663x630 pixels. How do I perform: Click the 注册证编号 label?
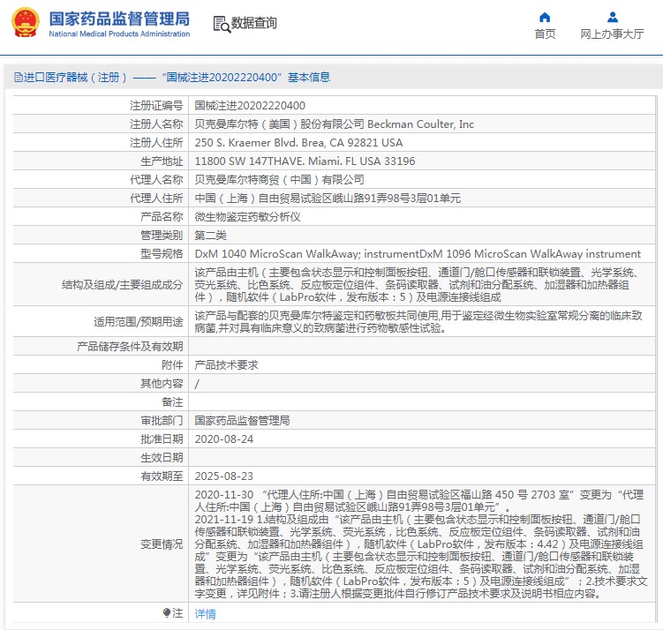156,105
